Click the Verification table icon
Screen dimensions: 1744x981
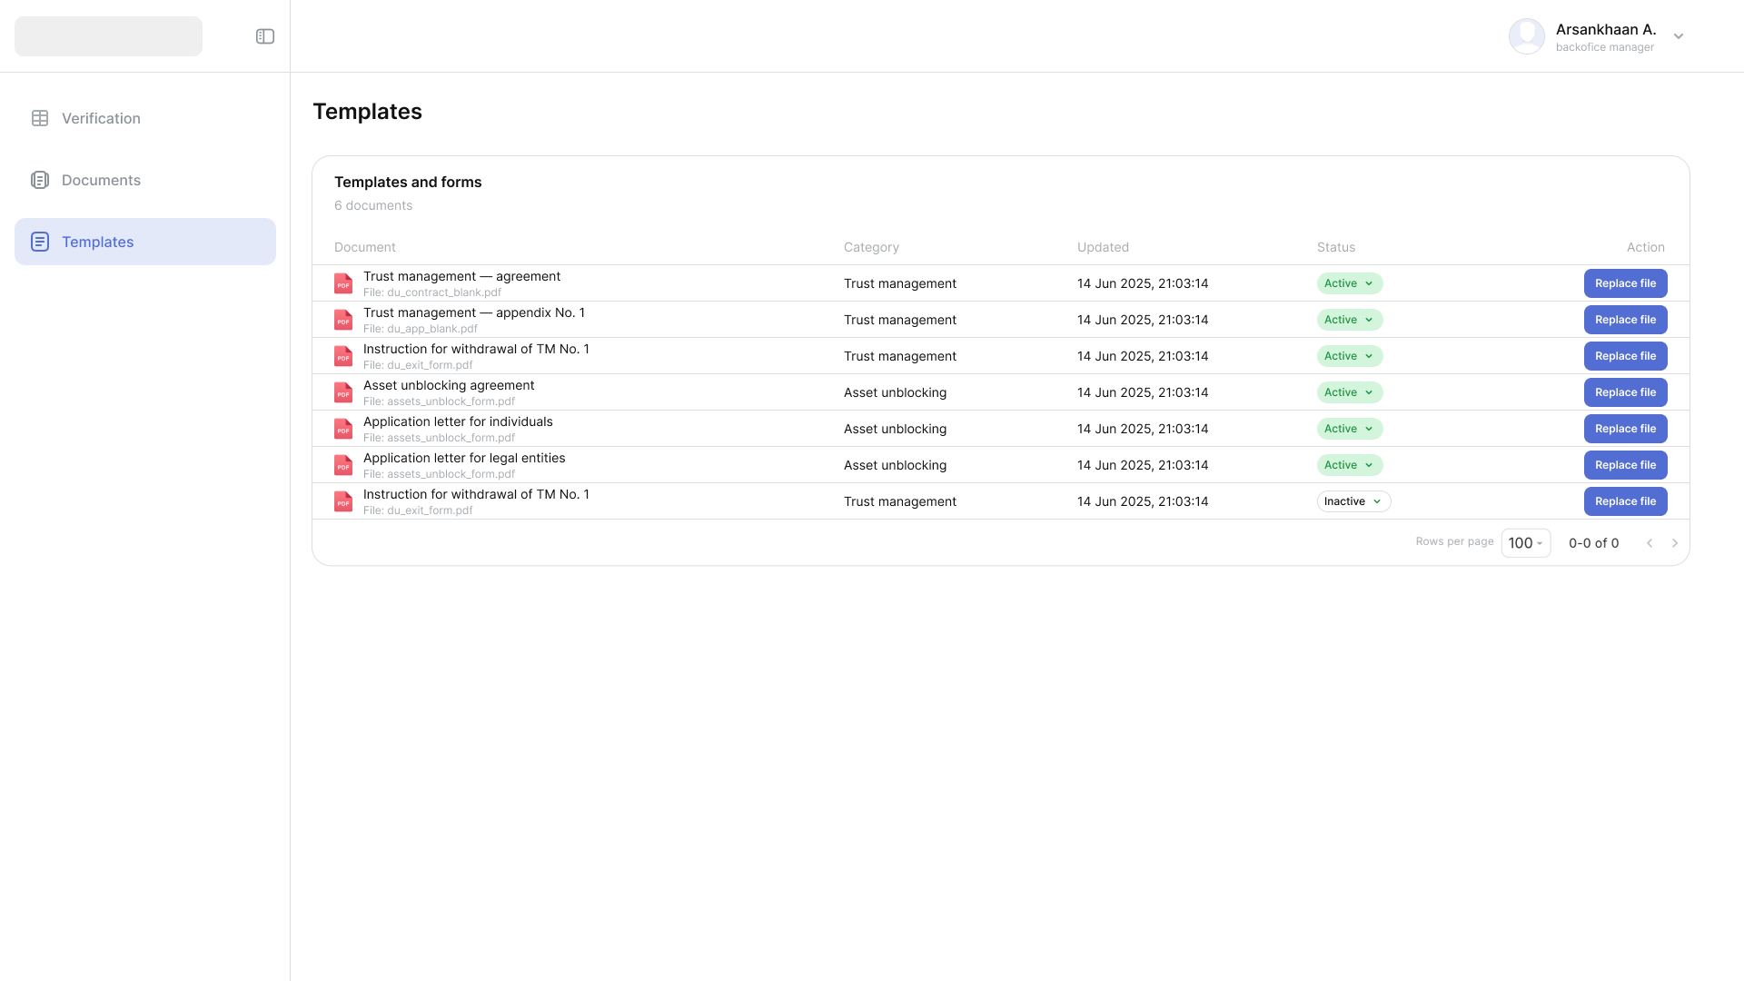click(x=40, y=118)
